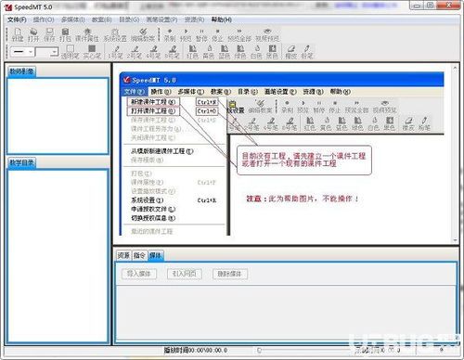Switch to the 资源 tab in bottom panel
464x360 pixels.
click(x=123, y=255)
